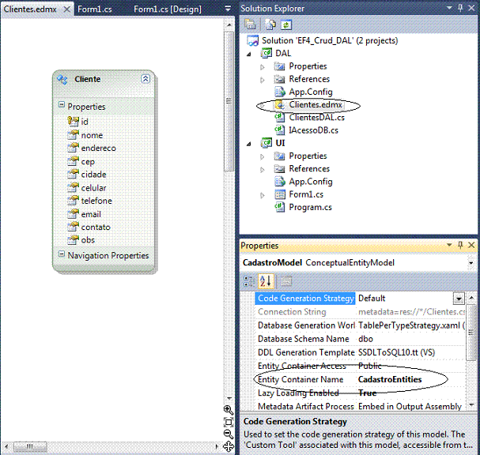Open the Code Generation Strategy dropdown

(x=459, y=299)
